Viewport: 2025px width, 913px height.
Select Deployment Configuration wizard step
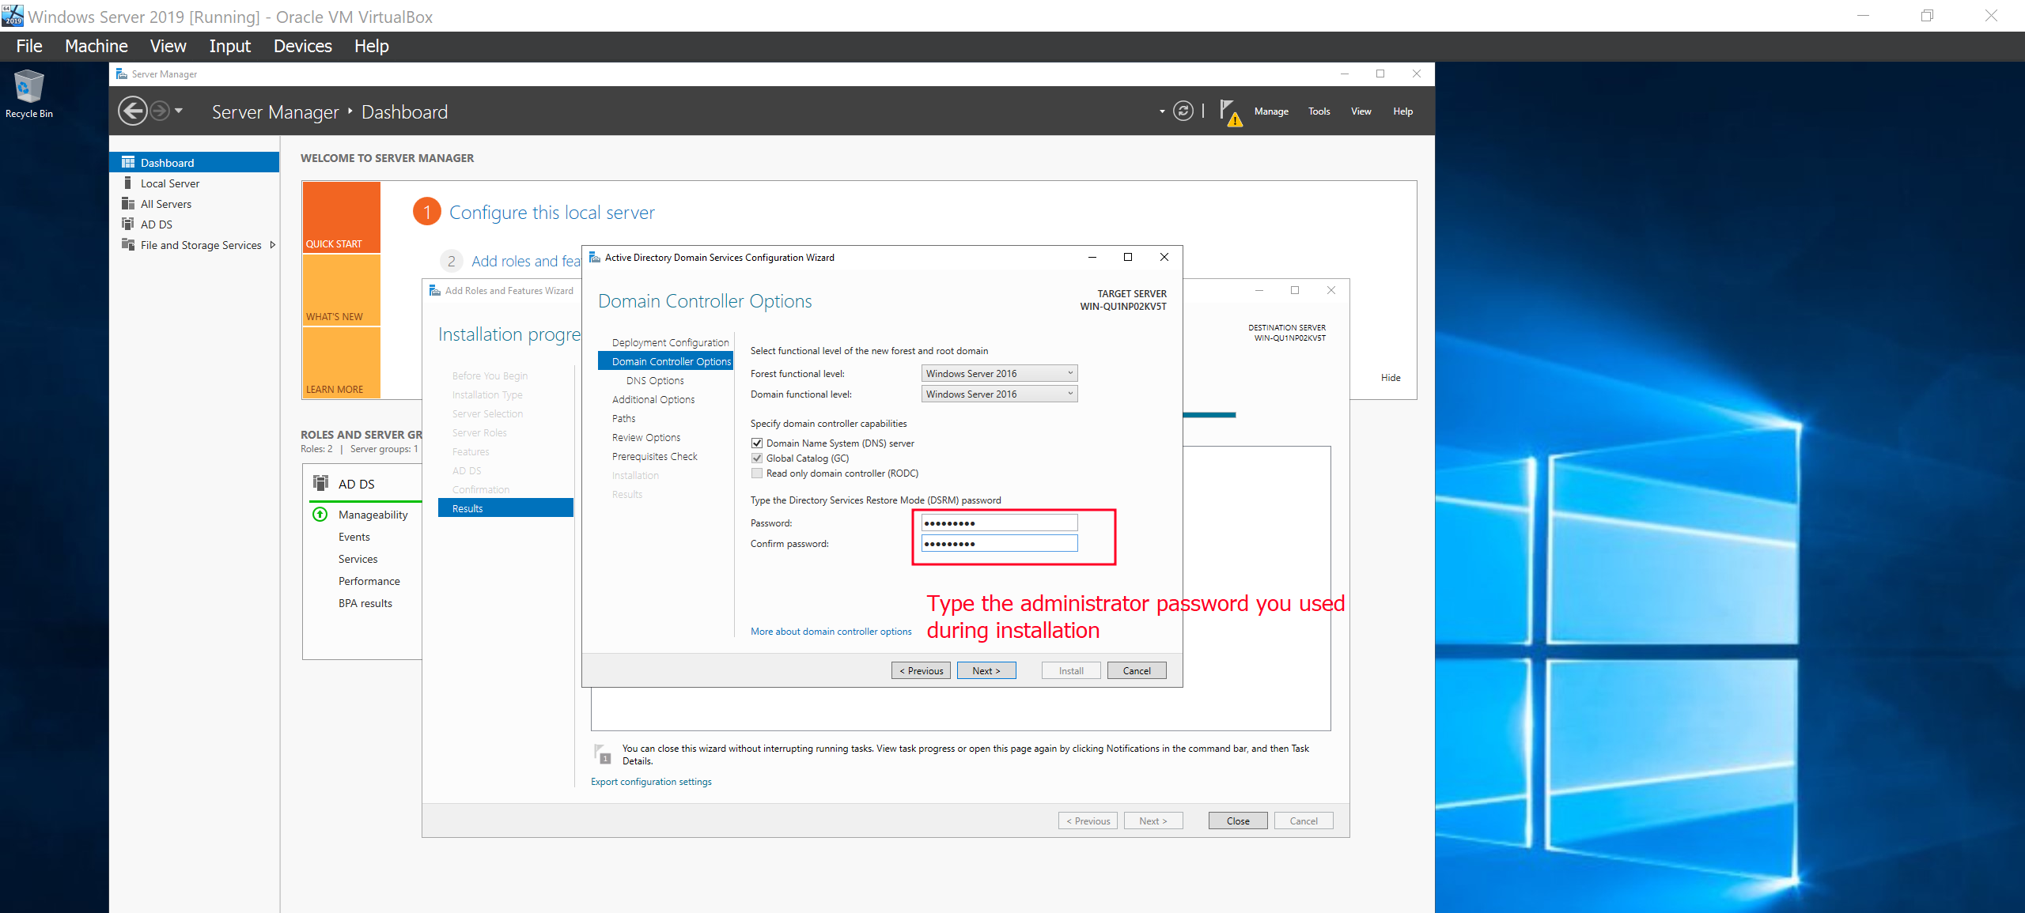pyautogui.click(x=670, y=342)
